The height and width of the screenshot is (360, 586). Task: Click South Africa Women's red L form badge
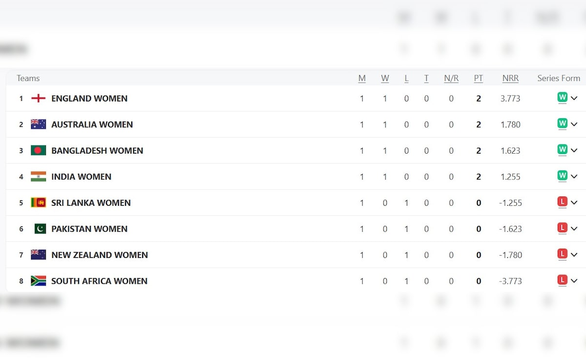pos(562,280)
